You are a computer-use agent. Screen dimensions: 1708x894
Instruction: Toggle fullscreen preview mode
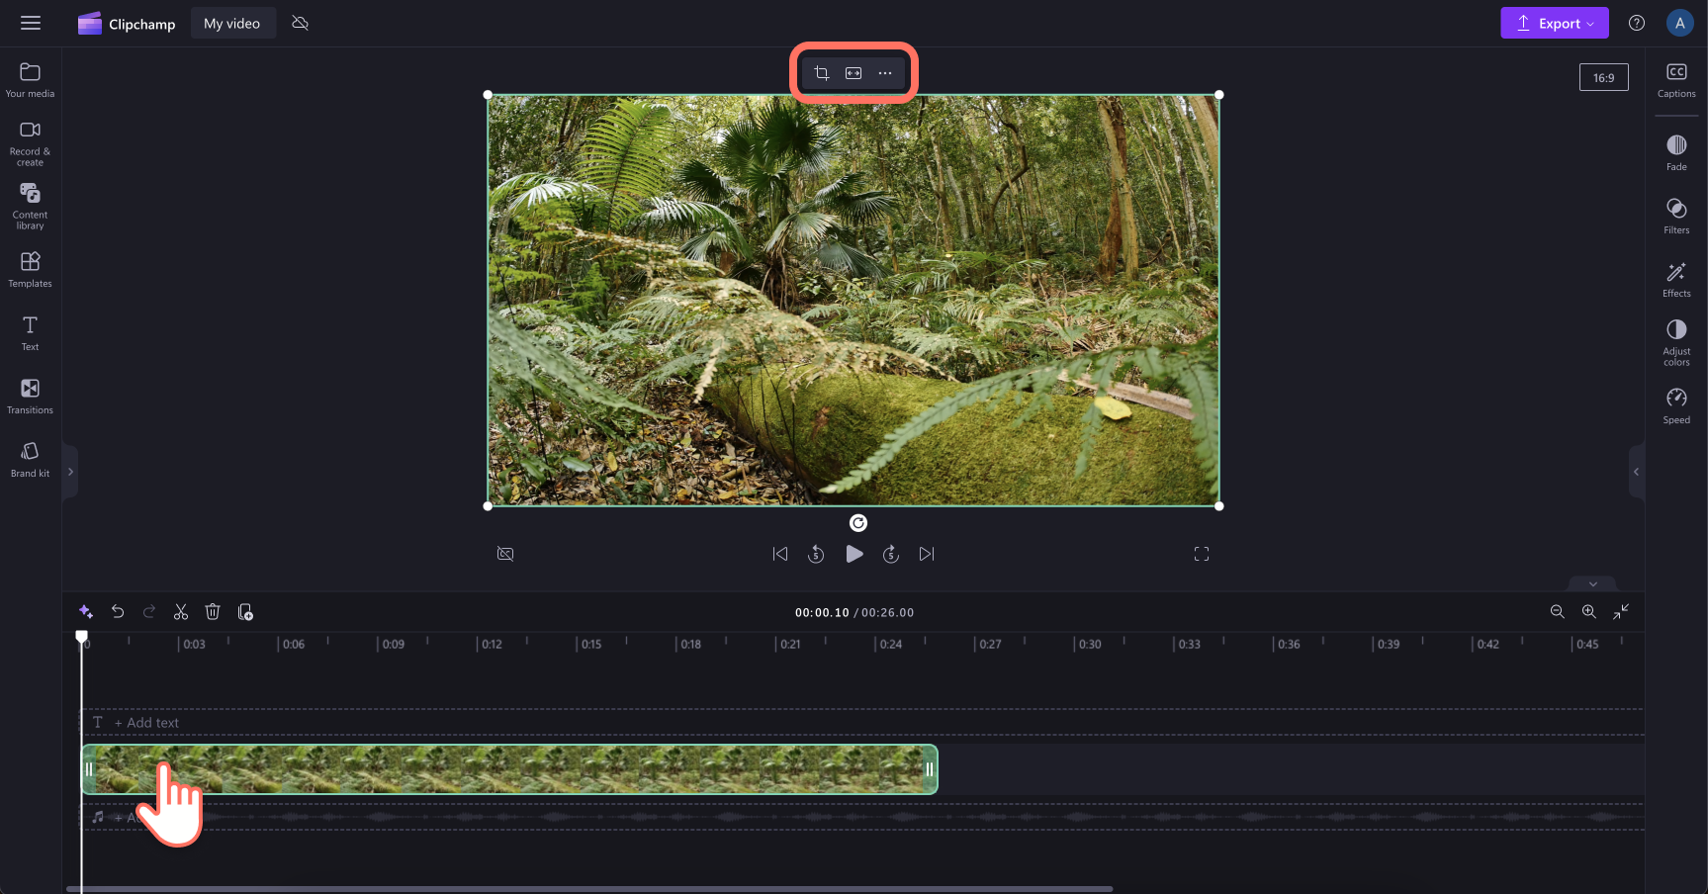(1201, 554)
